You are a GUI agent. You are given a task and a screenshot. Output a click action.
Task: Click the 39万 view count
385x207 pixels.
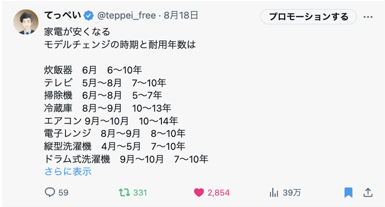292,193
